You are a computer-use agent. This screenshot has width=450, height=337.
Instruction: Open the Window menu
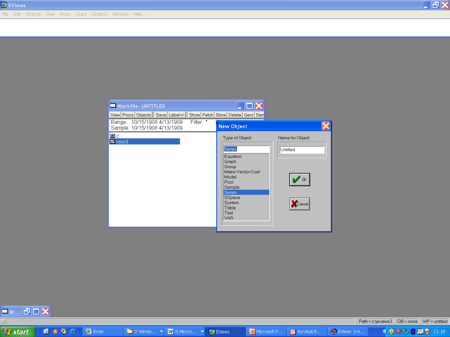(x=120, y=14)
